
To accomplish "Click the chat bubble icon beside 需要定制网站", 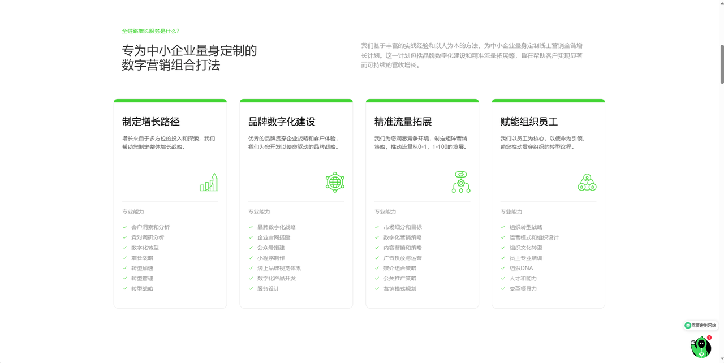I will click(x=688, y=326).
